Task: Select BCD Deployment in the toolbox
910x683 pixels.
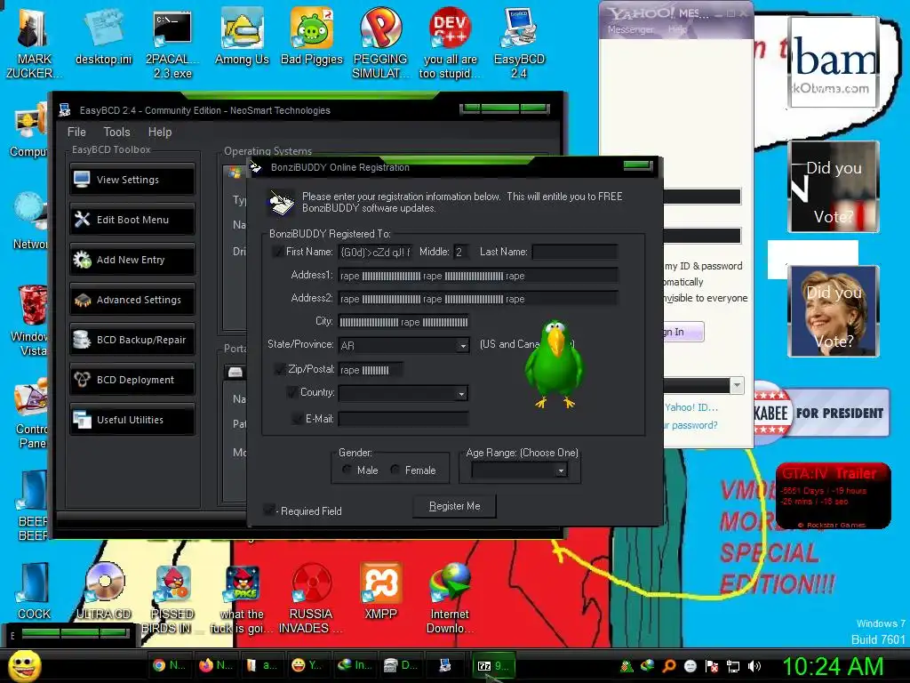Action: tap(132, 380)
